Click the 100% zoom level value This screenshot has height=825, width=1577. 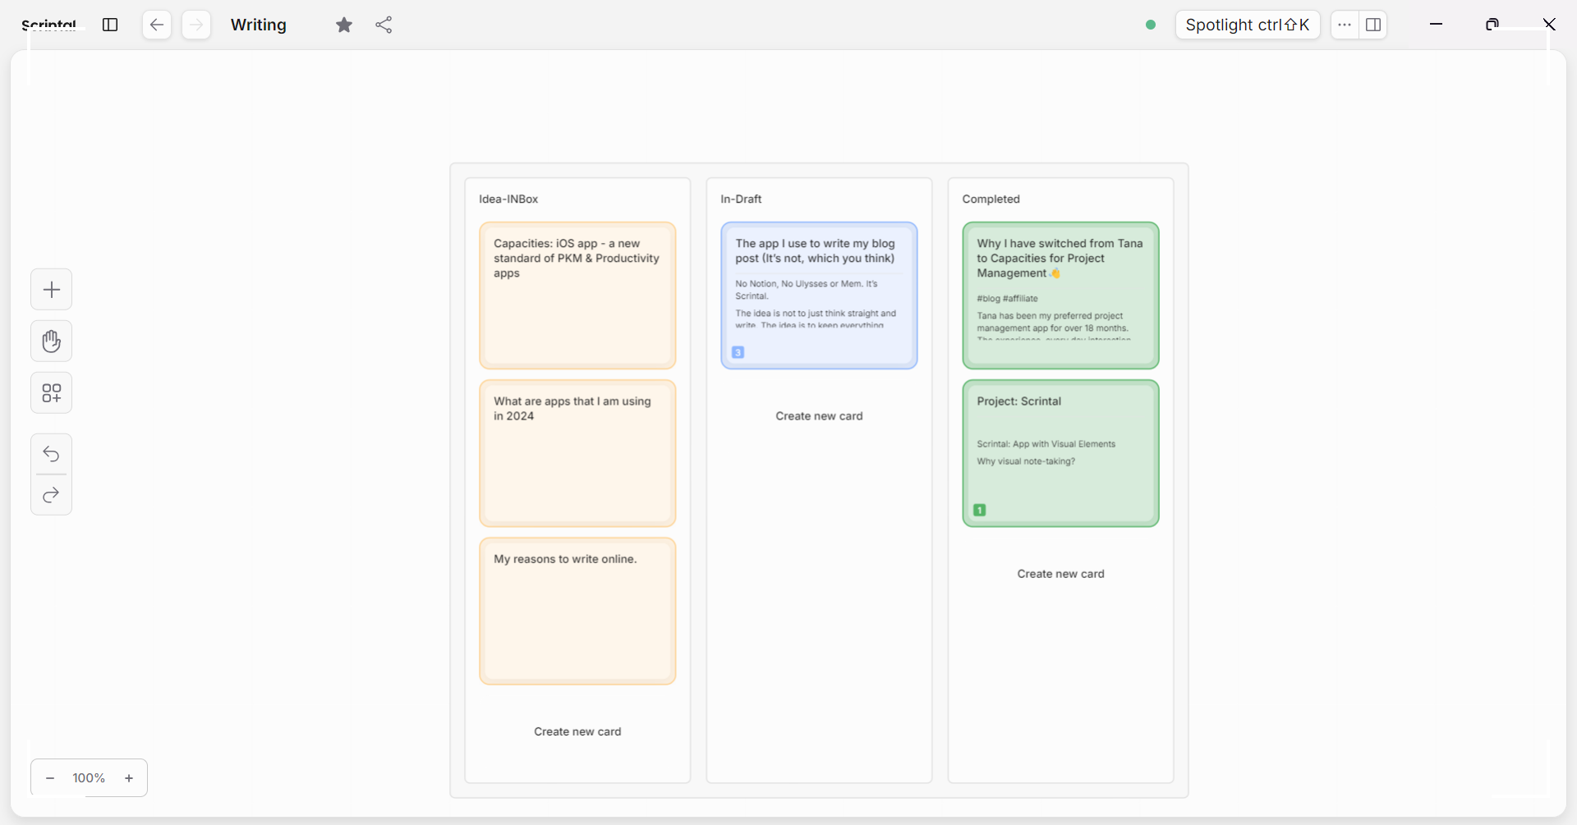89,778
